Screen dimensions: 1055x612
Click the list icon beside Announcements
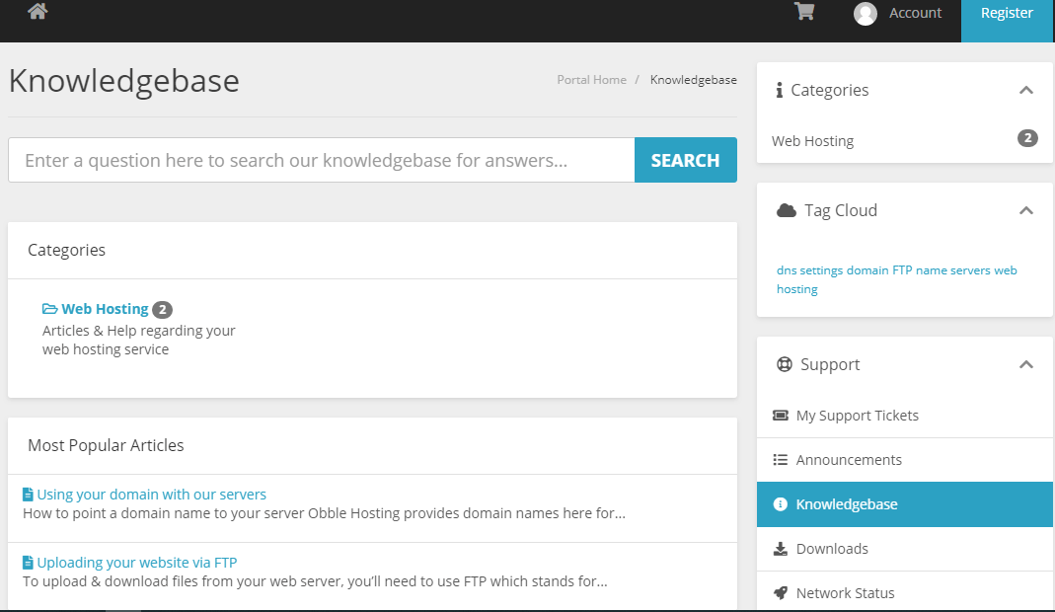pyautogui.click(x=781, y=460)
